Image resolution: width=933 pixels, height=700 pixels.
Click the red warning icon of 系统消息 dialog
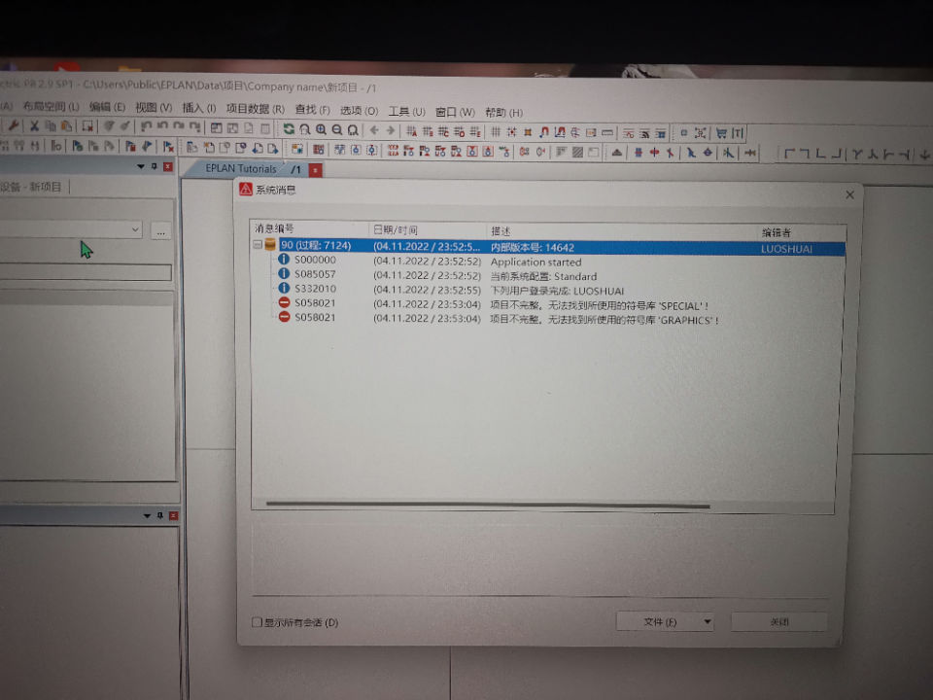pos(245,189)
